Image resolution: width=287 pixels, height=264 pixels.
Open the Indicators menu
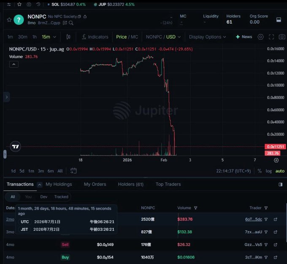click(x=95, y=37)
